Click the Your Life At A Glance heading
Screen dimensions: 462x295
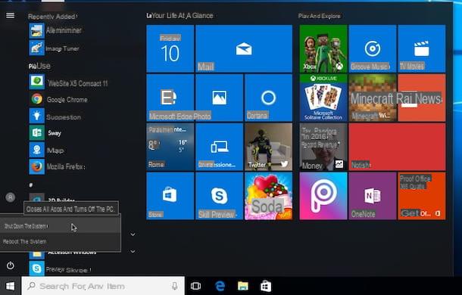180,16
